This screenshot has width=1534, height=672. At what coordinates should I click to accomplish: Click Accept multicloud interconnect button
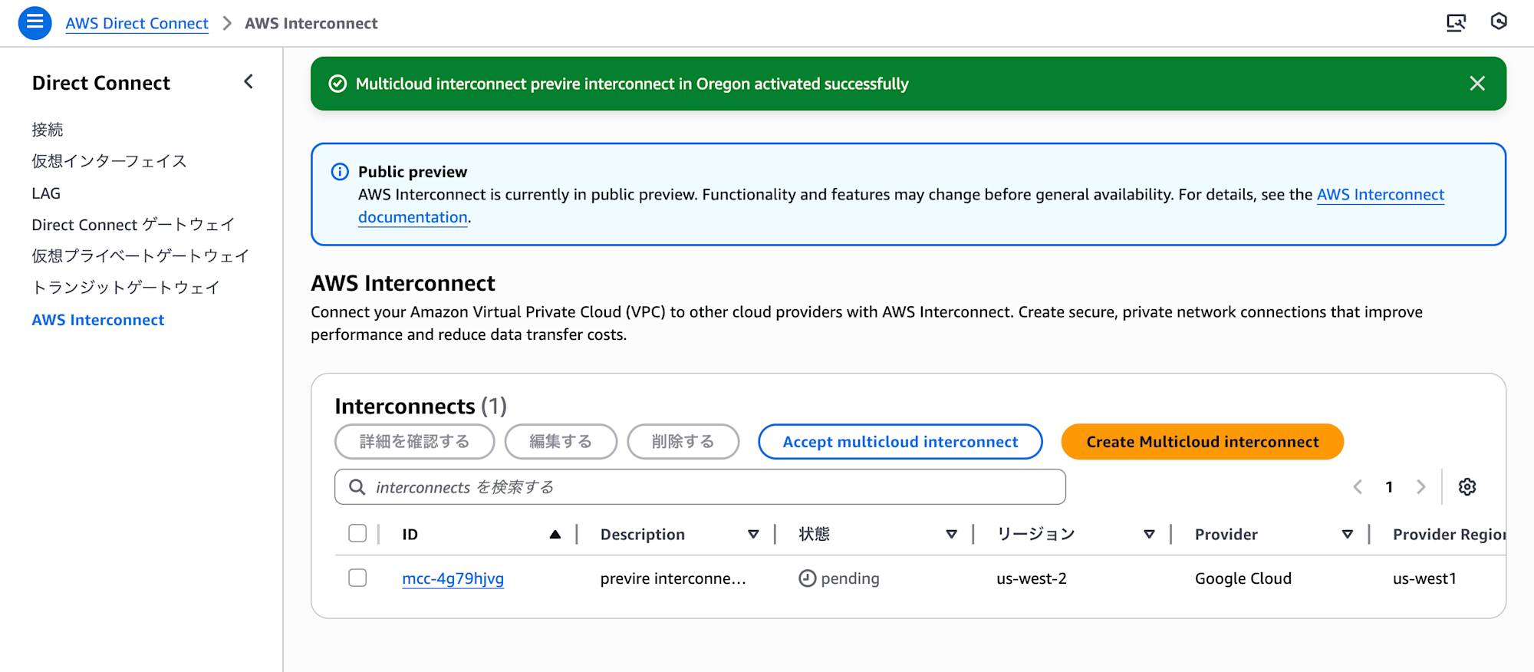(900, 442)
